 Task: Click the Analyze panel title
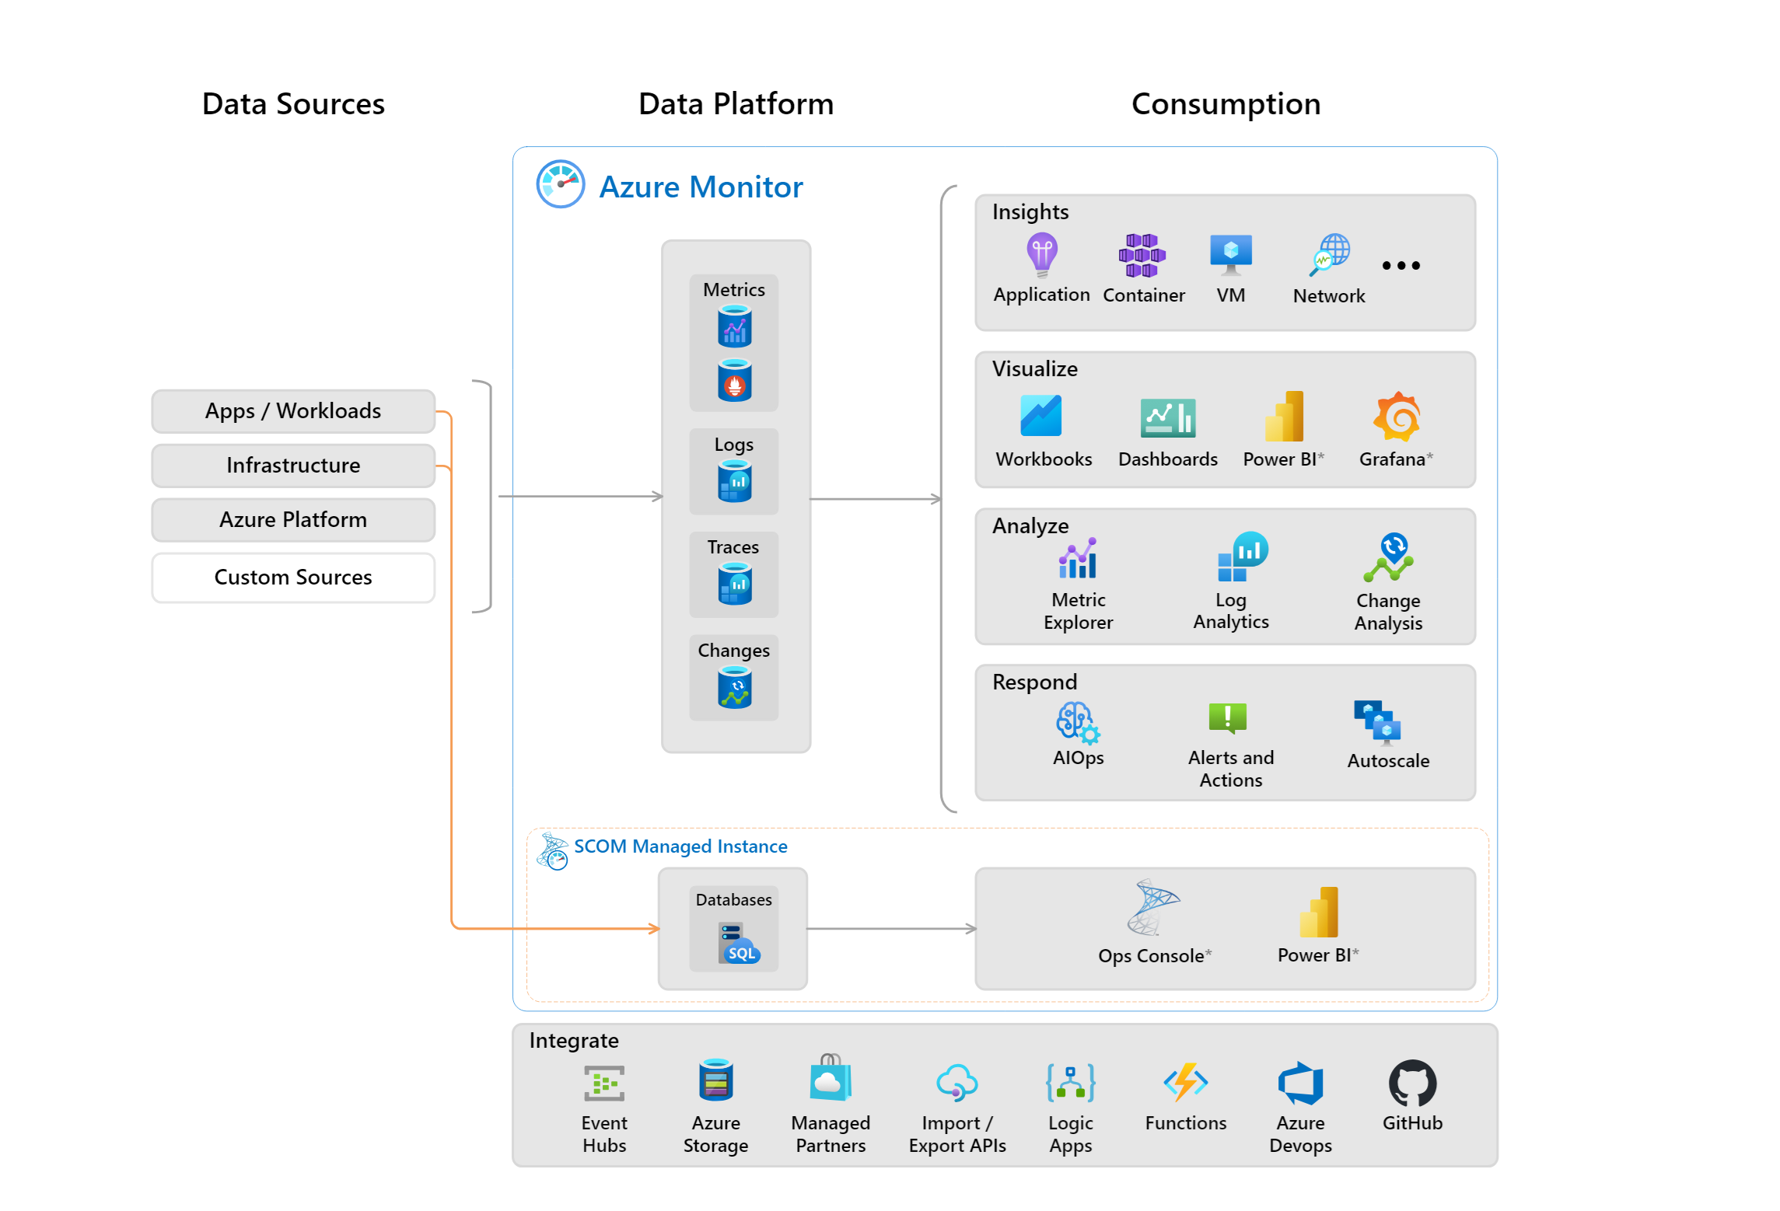click(1030, 527)
